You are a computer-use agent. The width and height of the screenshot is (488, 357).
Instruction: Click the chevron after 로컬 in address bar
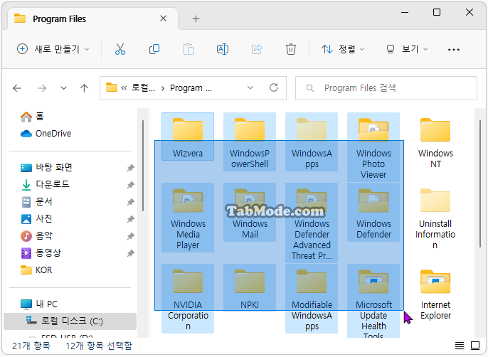click(162, 88)
